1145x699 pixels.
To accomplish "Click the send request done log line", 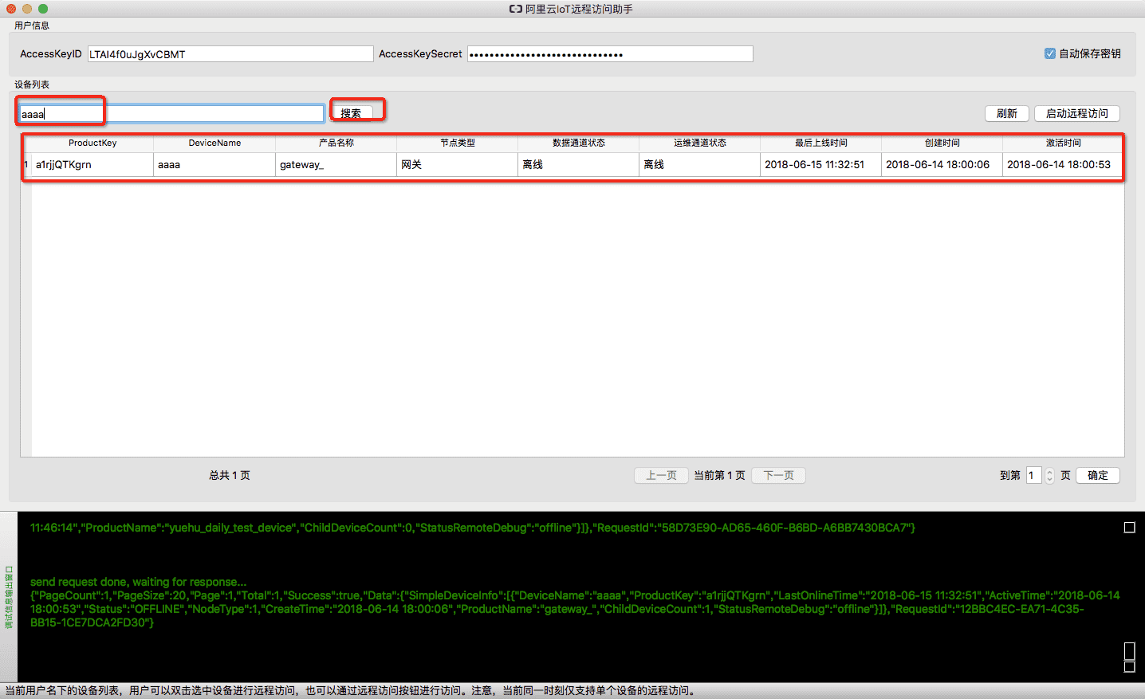I will (139, 582).
